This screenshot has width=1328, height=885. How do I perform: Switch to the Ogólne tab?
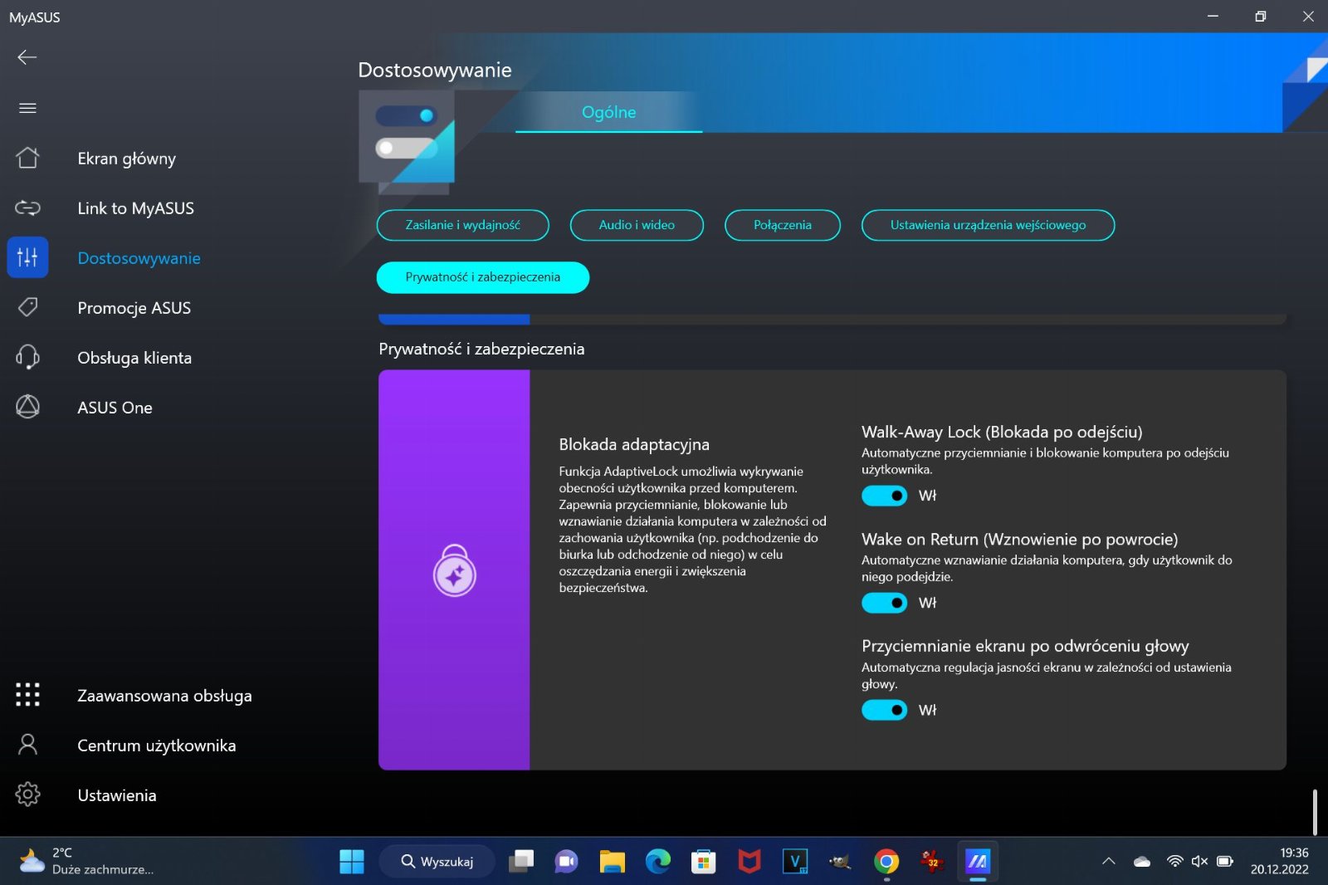608,112
